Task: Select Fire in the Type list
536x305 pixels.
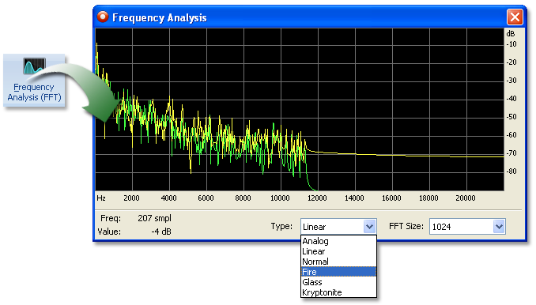Action: 338,272
